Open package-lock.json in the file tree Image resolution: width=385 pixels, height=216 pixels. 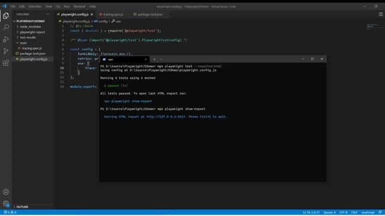33,53
